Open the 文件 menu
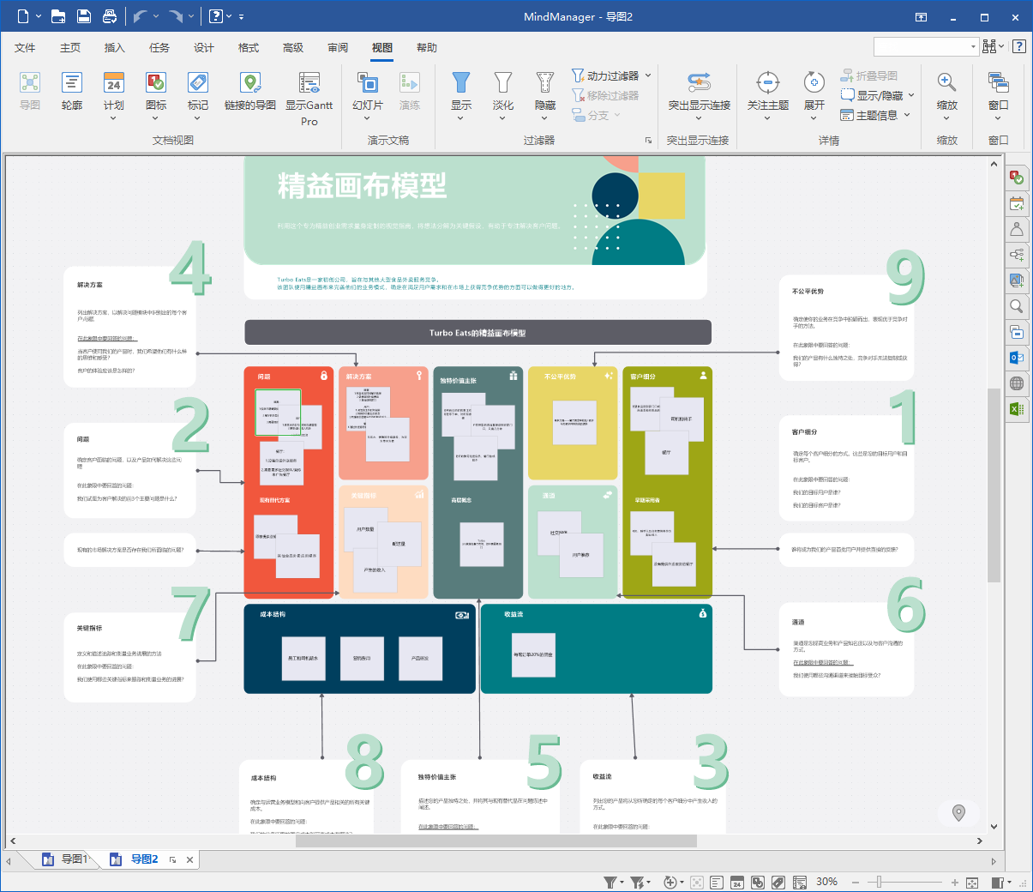 coord(25,48)
